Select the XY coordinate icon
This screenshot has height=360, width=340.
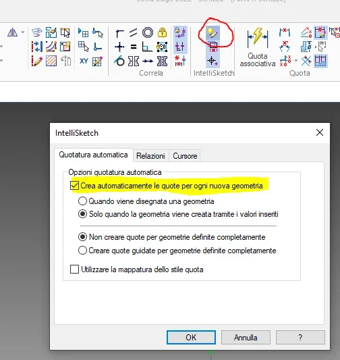click(x=84, y=61)
